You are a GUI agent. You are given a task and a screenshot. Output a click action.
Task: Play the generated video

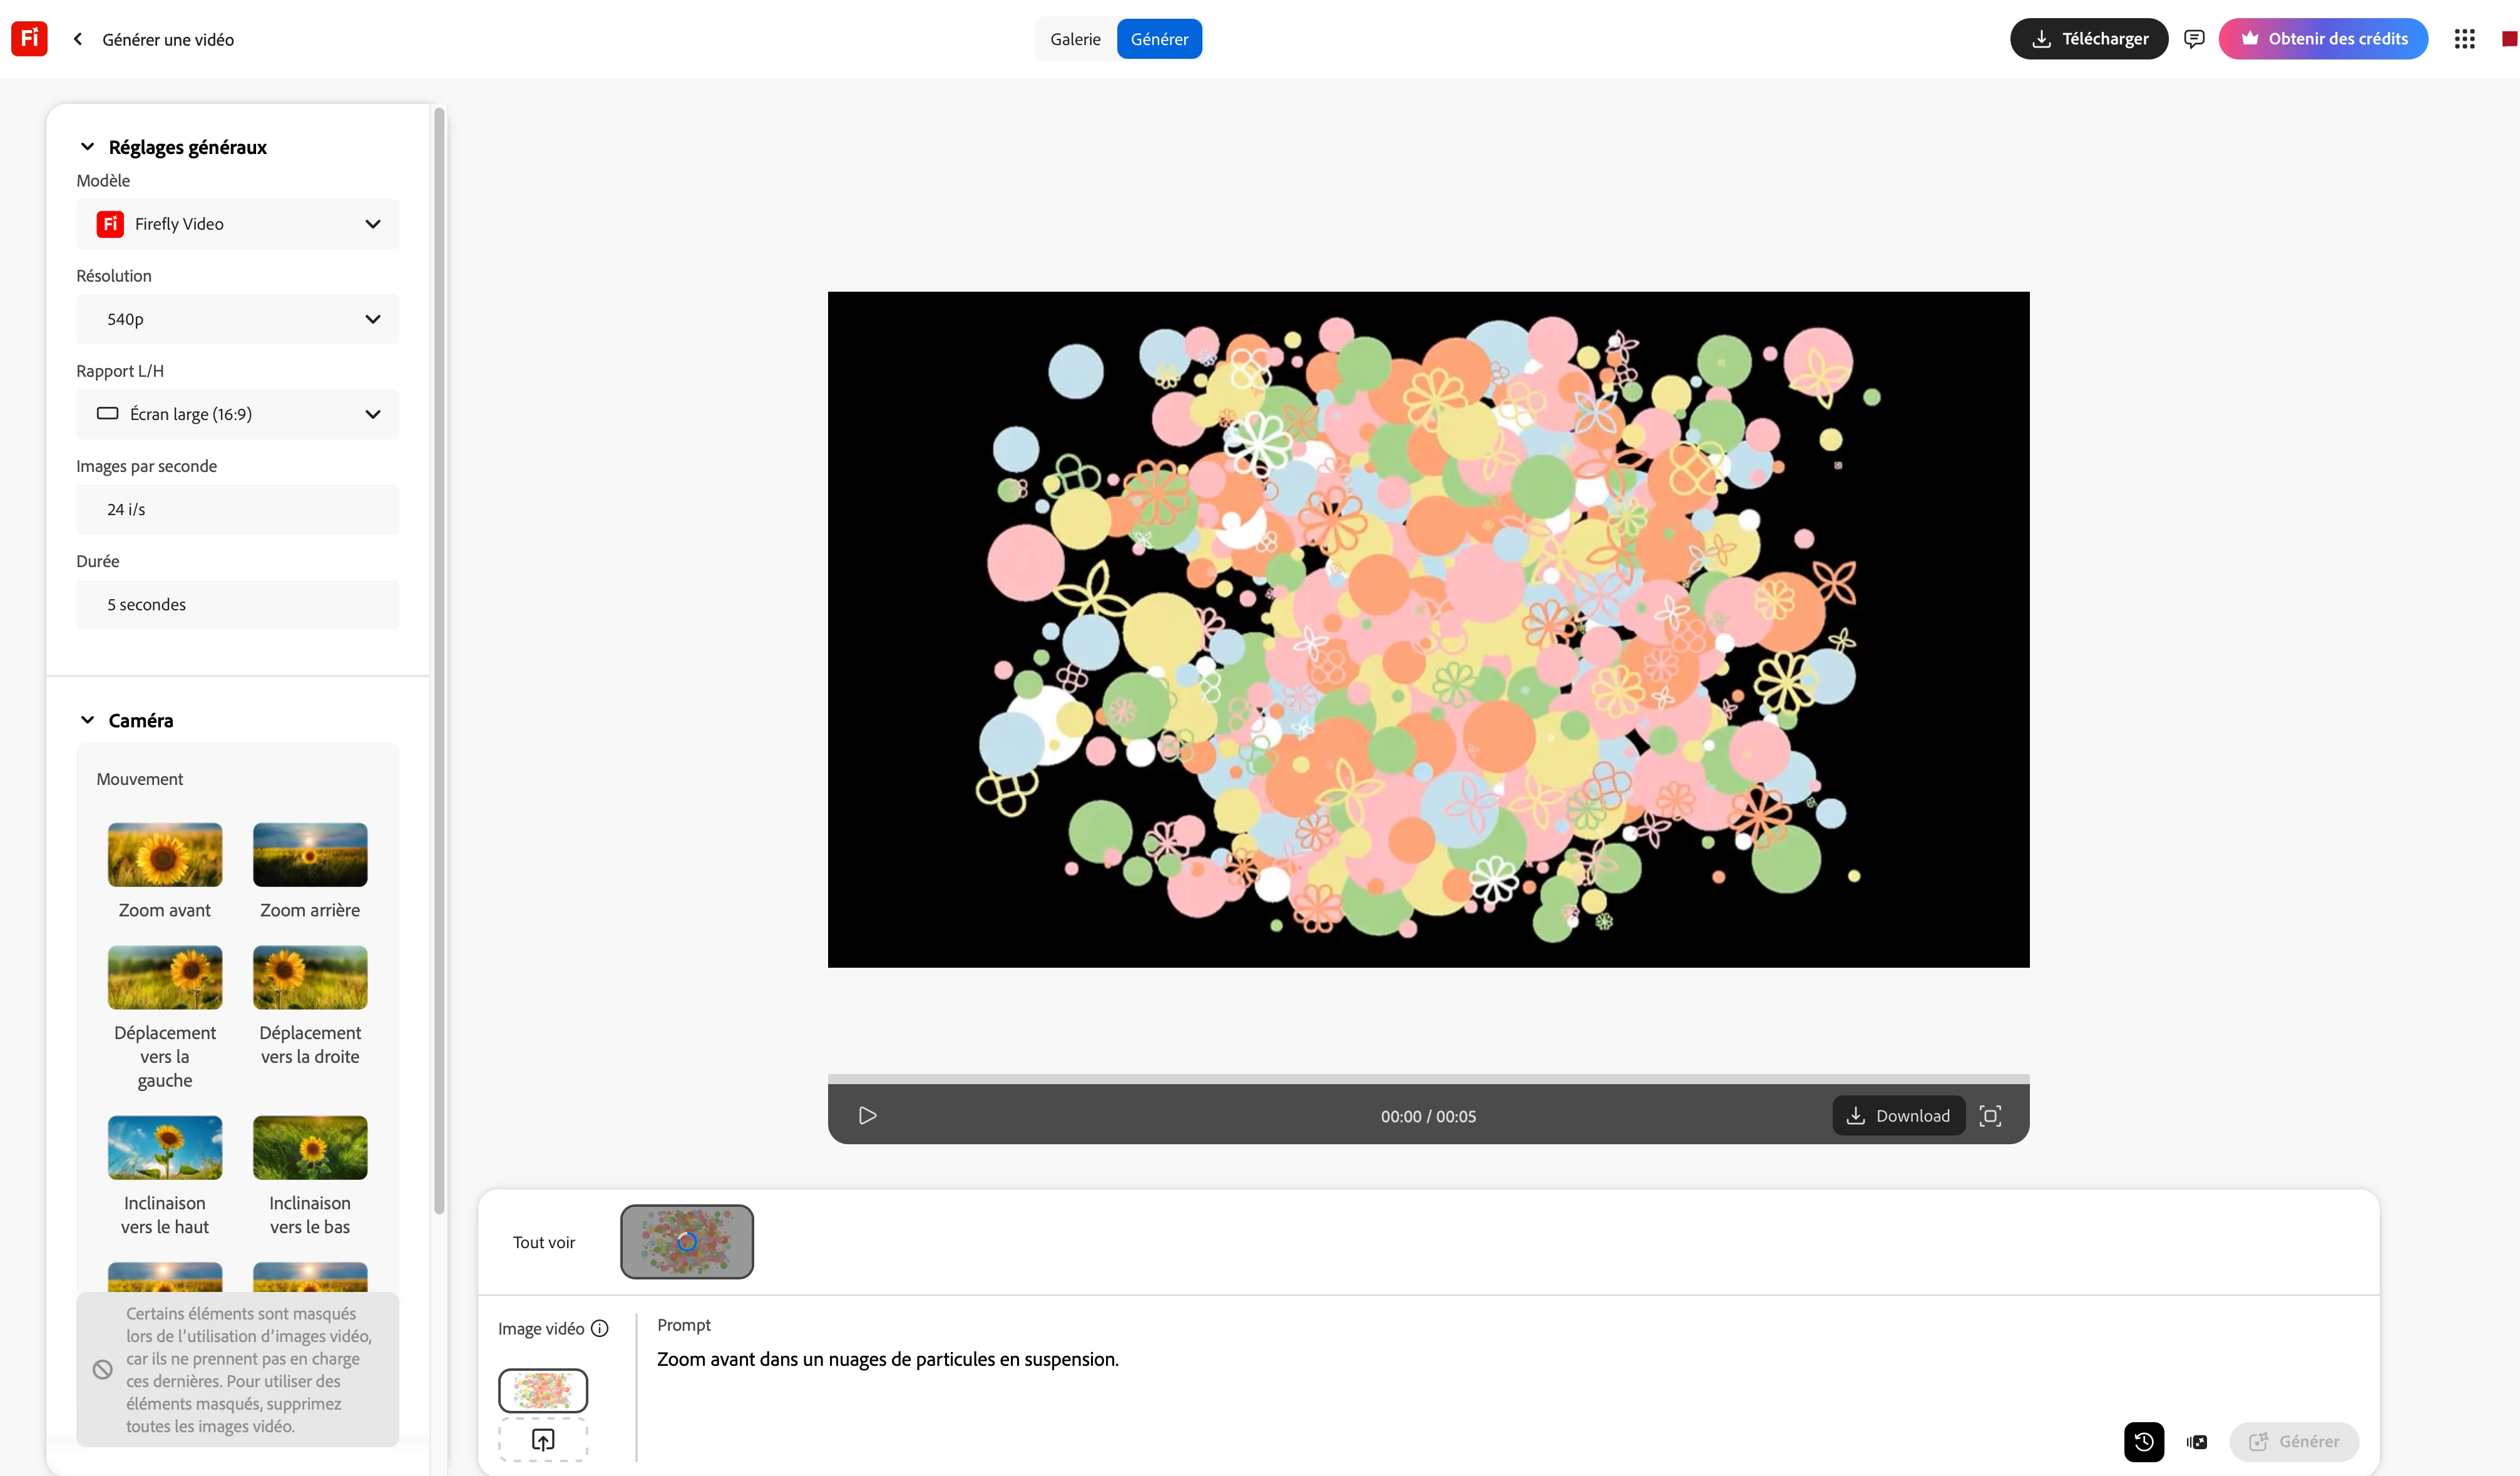tap(867, 1116)
